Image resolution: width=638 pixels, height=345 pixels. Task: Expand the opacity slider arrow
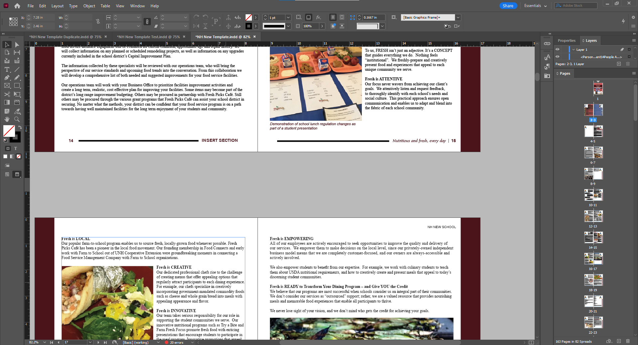tap(322, 26)
